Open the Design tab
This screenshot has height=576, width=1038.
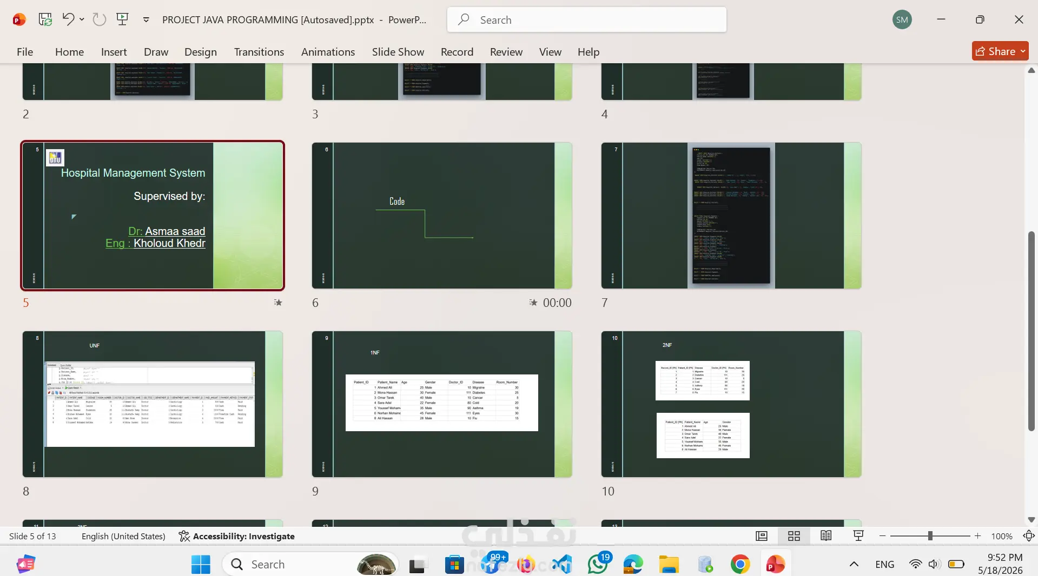(200, 52)
